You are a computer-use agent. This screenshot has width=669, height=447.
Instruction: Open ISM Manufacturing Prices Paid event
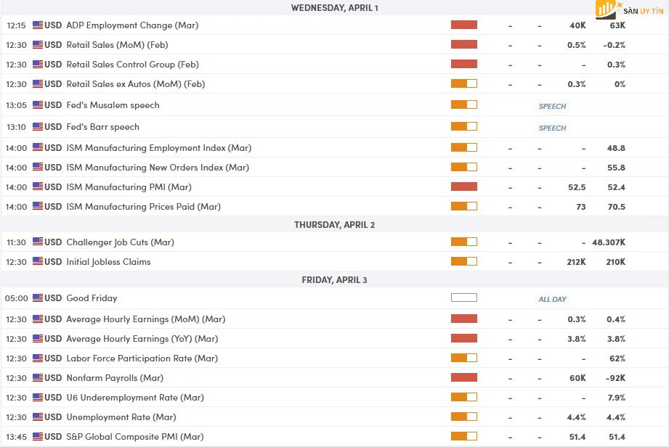point(143,207)
